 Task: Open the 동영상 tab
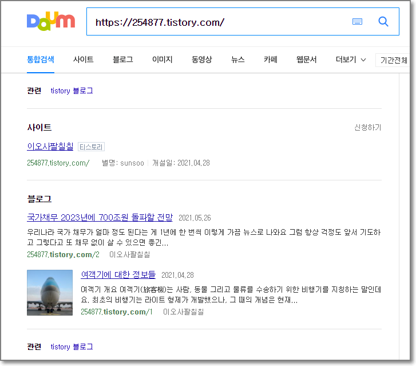202,60
